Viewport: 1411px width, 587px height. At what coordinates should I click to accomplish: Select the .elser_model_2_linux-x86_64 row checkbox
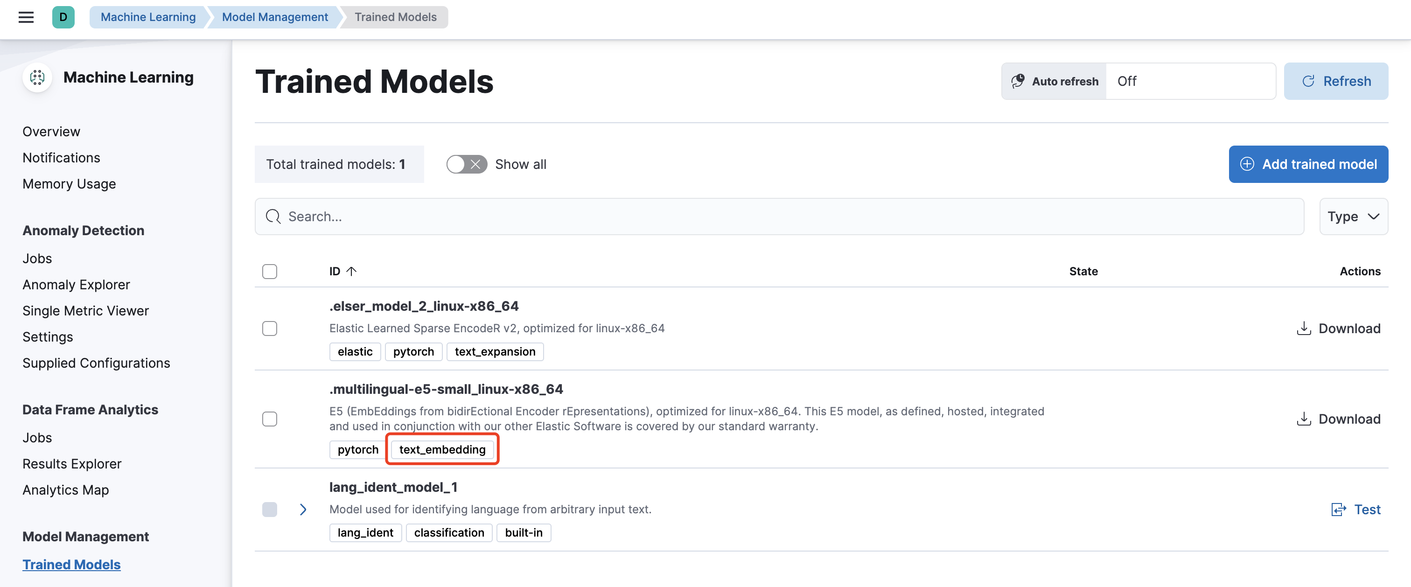coord(270,328)
